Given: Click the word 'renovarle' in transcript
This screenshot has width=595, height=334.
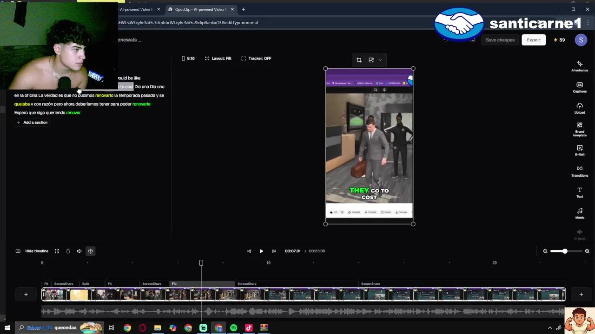Looking at the screenshot, I should pos(141,104).
